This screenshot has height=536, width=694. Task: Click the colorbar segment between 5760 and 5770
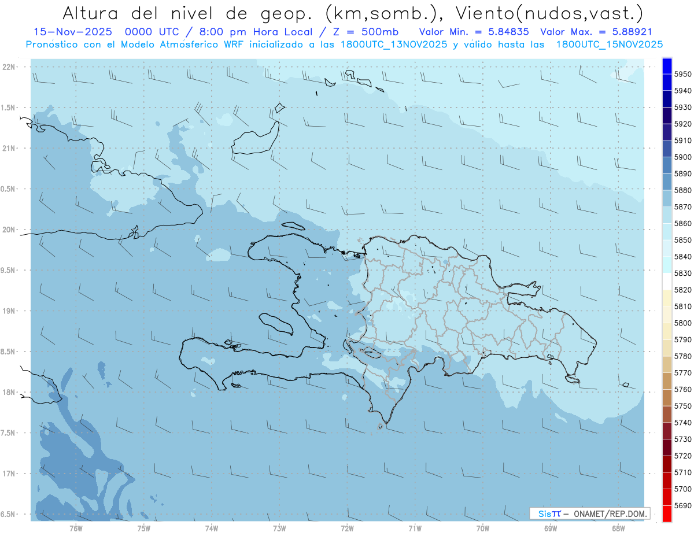(x=667, y=380)
